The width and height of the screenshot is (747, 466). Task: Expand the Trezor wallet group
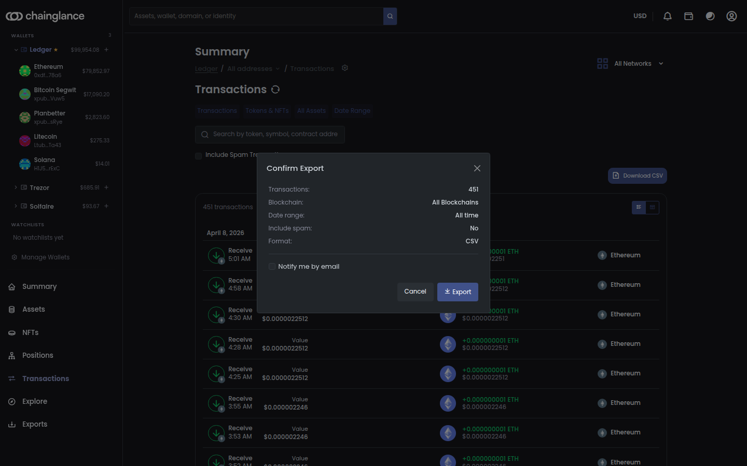(16, 187)
